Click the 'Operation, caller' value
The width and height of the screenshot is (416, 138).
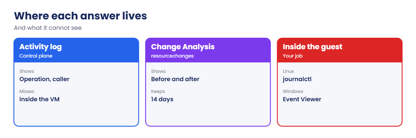tap(44, 79)
